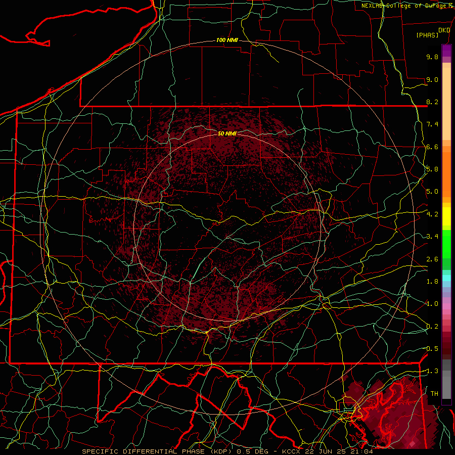
Task: Click the "DKD" label above the legend
Action: 444,30
